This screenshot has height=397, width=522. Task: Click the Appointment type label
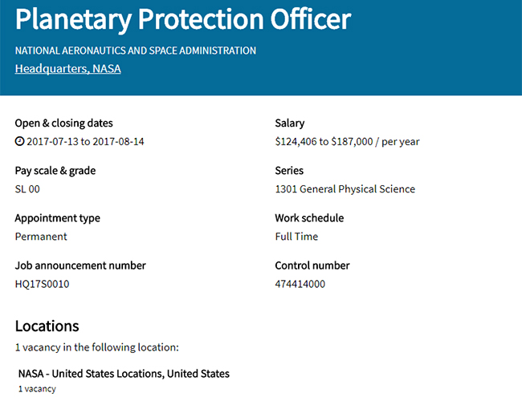[x=68, y=218]
